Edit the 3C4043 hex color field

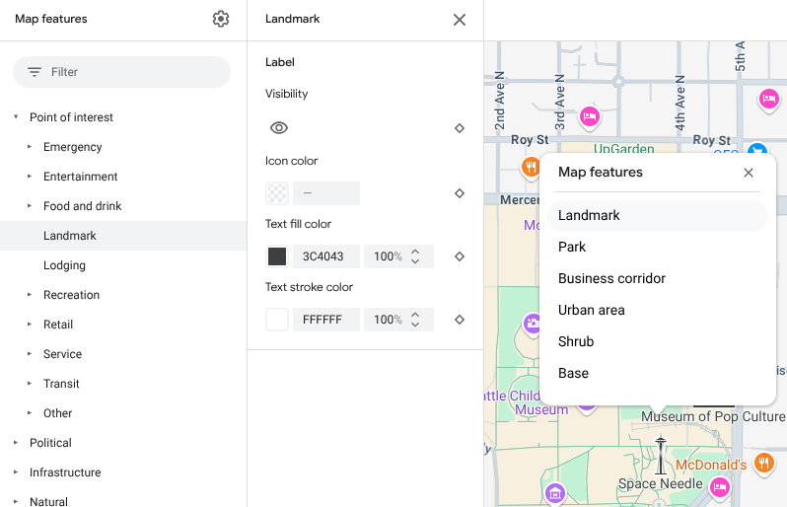pos(326,256)
